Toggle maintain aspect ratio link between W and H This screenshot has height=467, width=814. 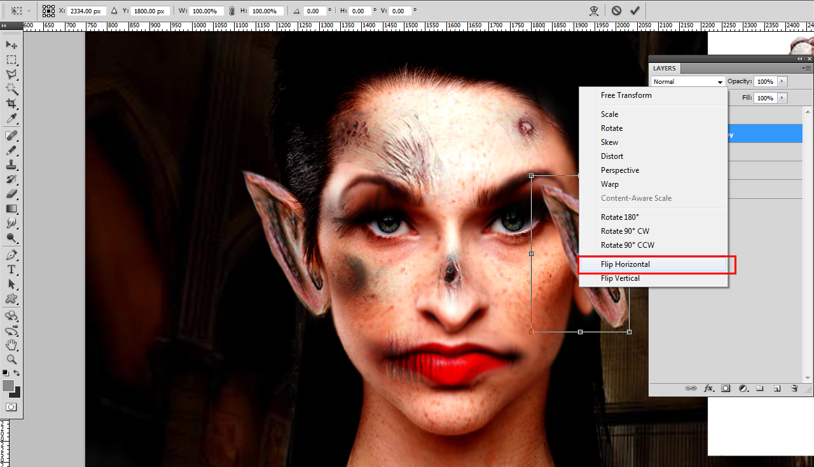tap(231, 11)
